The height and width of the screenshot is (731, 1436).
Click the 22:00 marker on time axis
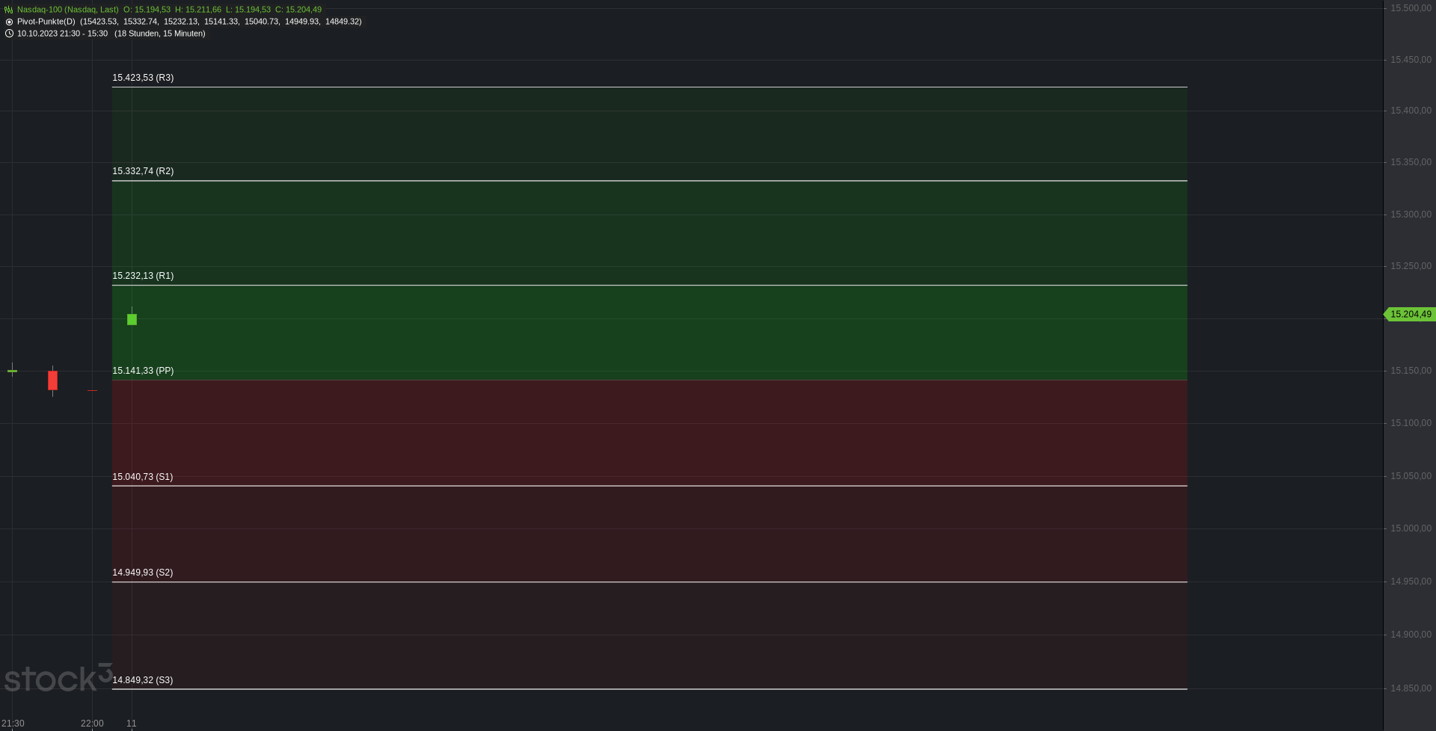click(x=92, y=724)
